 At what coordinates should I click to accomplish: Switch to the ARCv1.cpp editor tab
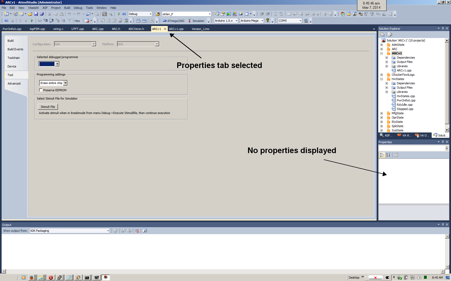pyautogui.click(x=176, y=29)
